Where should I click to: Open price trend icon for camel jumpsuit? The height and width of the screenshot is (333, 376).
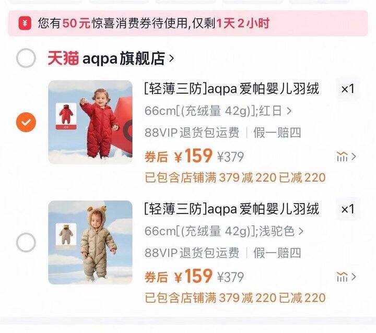346,277
